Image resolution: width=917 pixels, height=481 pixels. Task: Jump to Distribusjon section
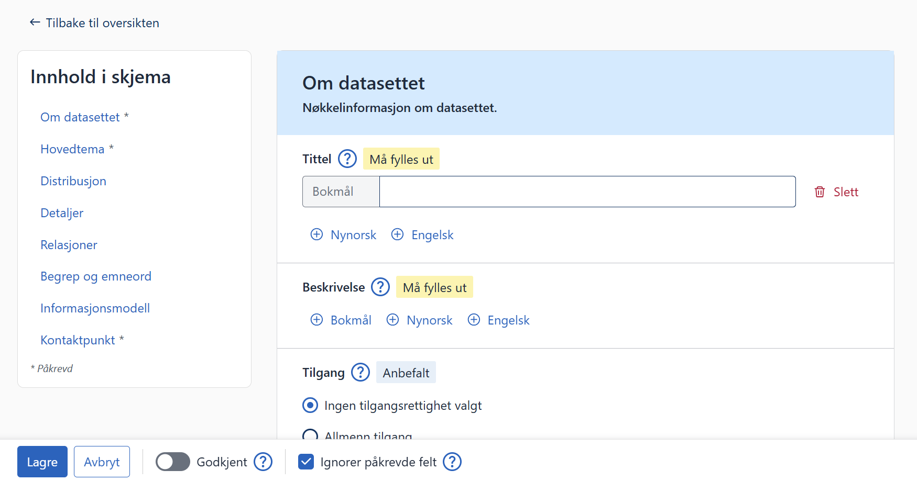pyautogui.click(x=73, y=181)
